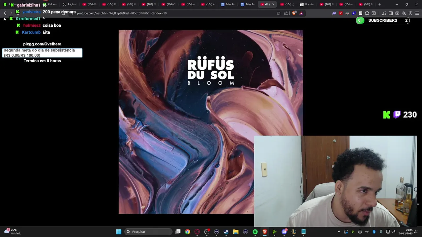Switch to the kick.com tab
The width and height of the screenshot is (422, 237).
(x=50, y=4)
